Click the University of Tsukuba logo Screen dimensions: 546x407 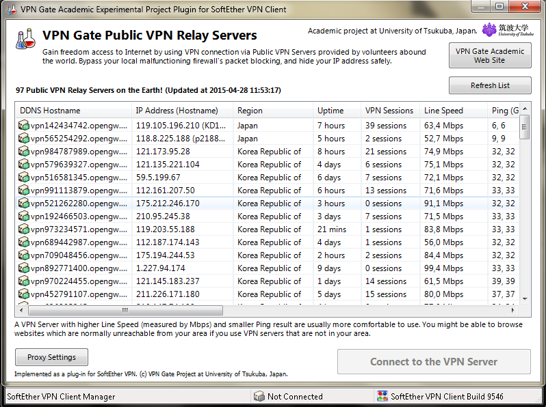(508, 30)
